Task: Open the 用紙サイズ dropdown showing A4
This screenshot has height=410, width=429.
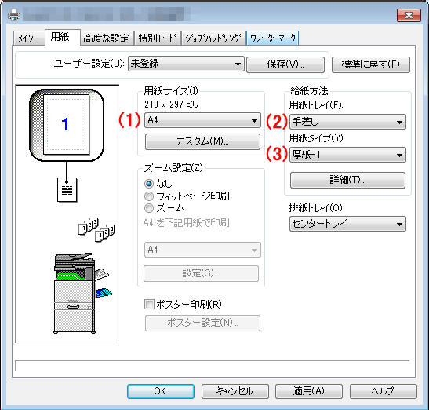Action: pyautogui.click(x=202, y=120)
